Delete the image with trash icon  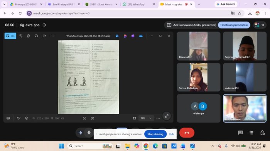(x=29, y=36)
